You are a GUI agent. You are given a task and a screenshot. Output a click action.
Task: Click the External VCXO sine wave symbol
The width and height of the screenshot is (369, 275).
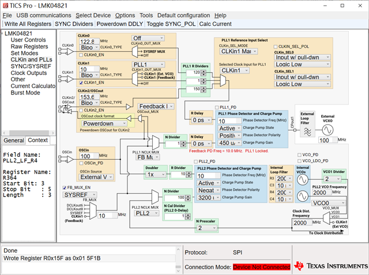327,130
